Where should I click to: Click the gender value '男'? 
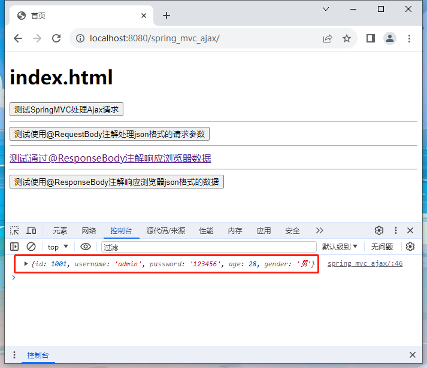click(304, 264)
